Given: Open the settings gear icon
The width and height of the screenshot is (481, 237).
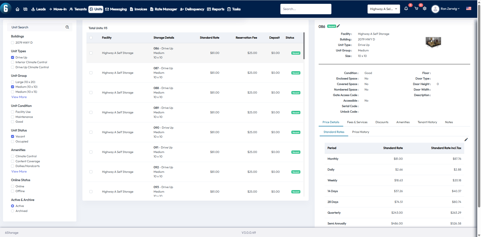Looking at the screenshot, I should click(425, 9).
